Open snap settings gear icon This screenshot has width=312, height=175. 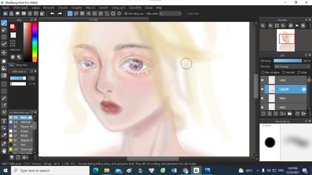(x=119, y=13)
